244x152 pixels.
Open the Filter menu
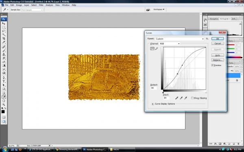coord(41,5)
